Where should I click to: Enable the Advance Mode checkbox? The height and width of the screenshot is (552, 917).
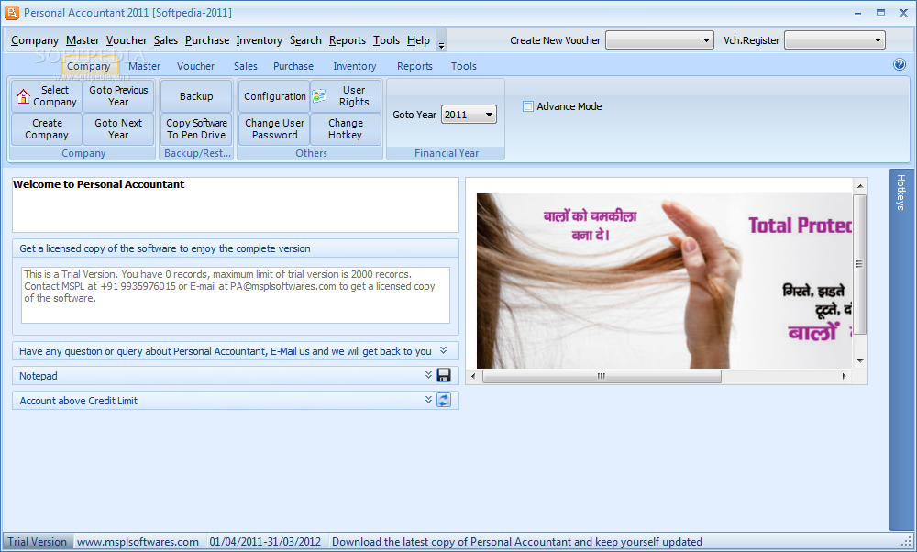pyautogui.click(x=528, y=106)
